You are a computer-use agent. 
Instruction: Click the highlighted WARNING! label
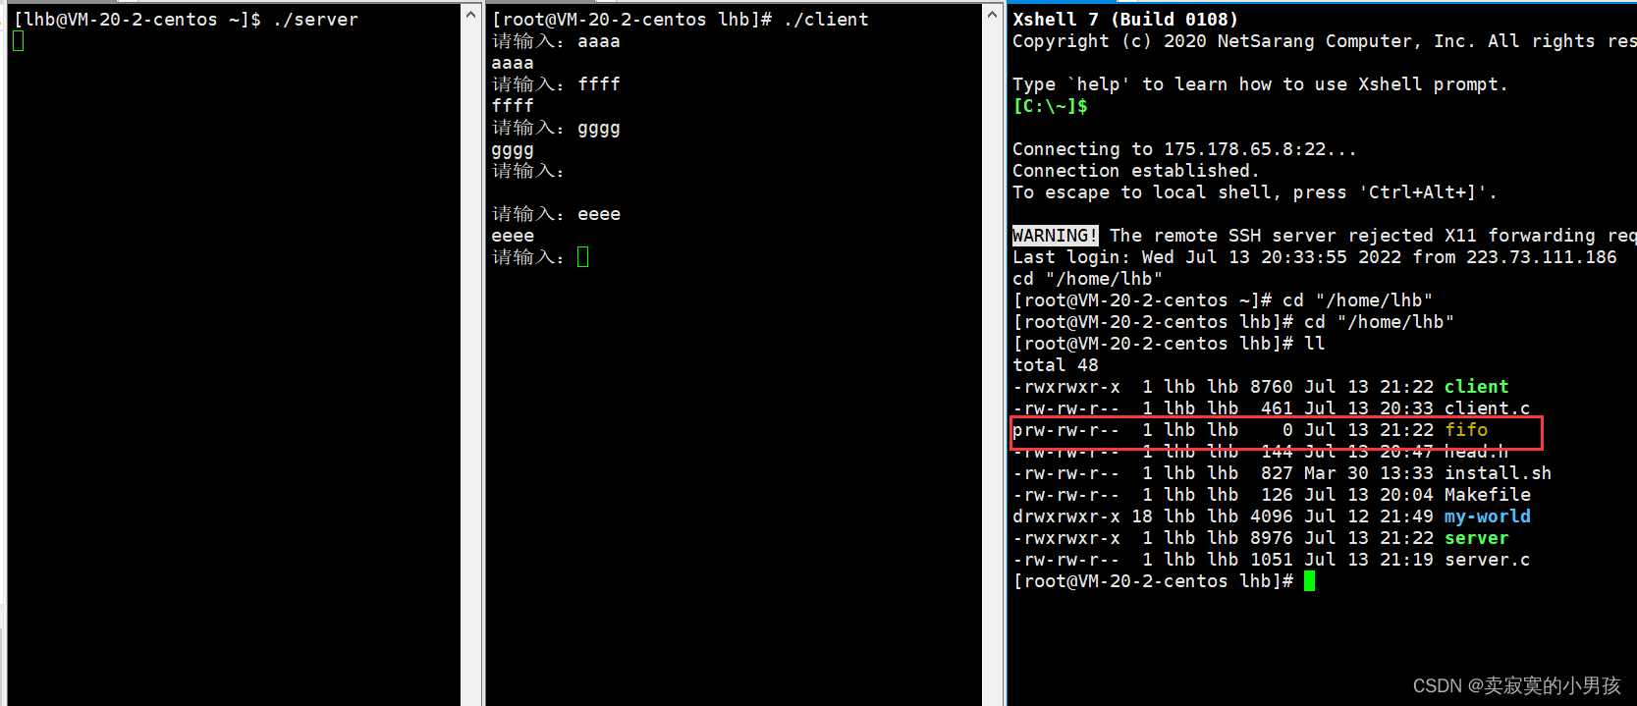1056,236
